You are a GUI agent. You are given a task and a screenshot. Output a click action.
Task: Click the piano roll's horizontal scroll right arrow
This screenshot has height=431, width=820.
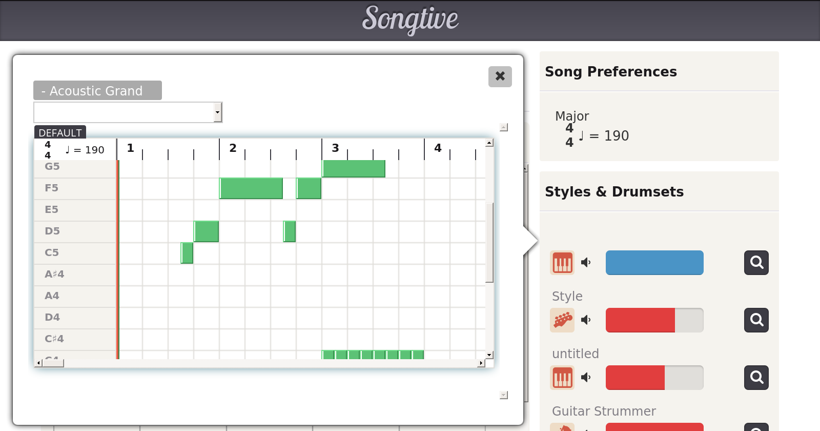pos(481,363)
